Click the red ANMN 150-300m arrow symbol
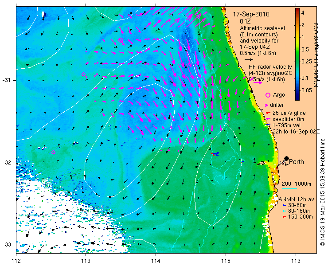This screenshot has width=328, height=266. [x=284, y=217]
